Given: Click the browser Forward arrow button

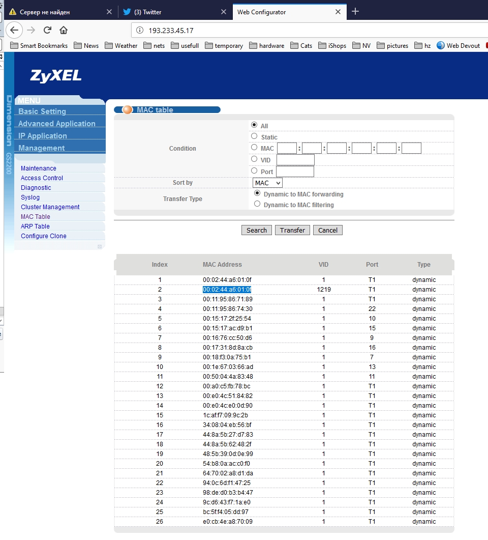Looking at the screenshot, I should point(31,31).
